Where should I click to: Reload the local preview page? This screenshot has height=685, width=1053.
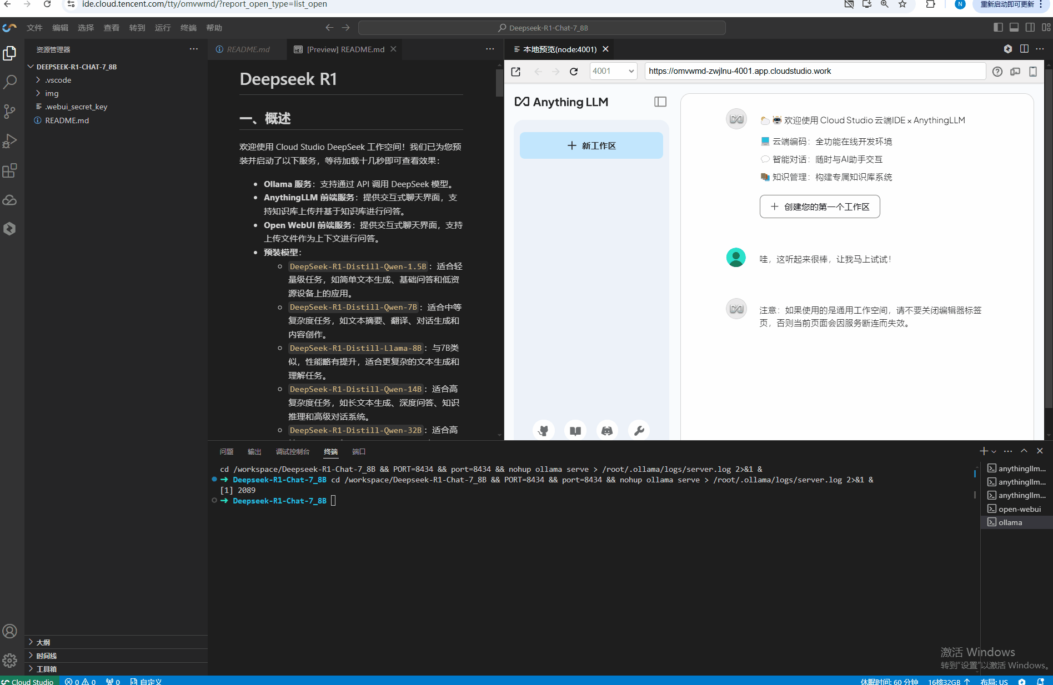574,72
